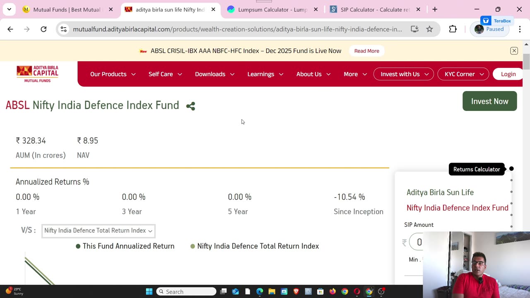Click the TeraBox extension badge

497,21
